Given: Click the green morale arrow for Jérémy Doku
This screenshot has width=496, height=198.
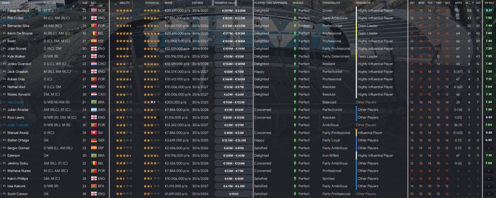Looking at the screenshot, I should [x=295, y=163].
